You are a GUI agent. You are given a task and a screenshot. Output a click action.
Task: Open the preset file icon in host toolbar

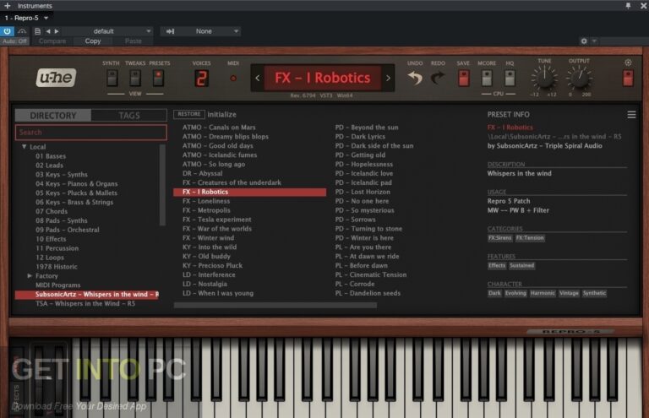pos(38,31)
